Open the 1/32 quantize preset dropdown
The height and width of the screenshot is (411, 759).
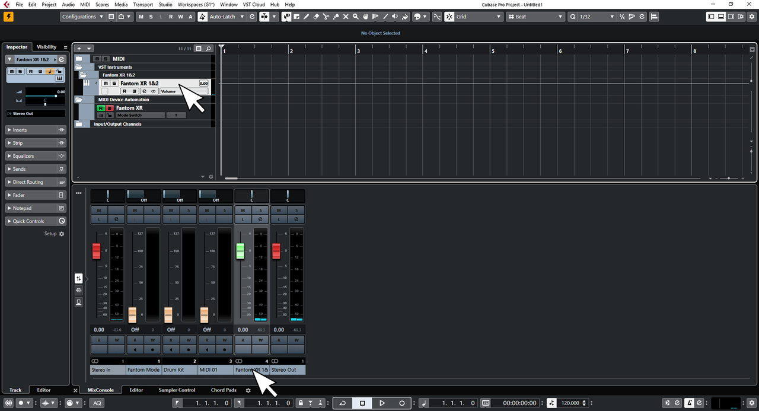point(598,17)
